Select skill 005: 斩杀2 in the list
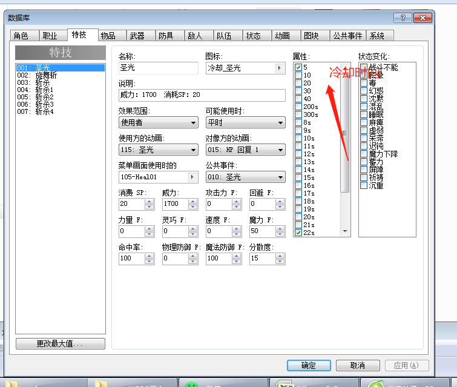The height and width of the screenshot is (387, 457). point(61,97)
